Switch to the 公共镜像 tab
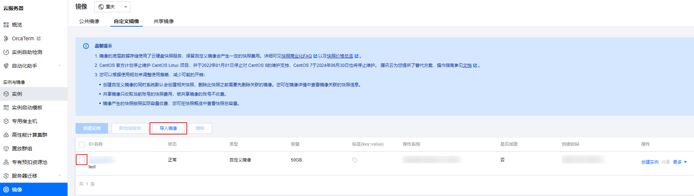 click(89, 21)
